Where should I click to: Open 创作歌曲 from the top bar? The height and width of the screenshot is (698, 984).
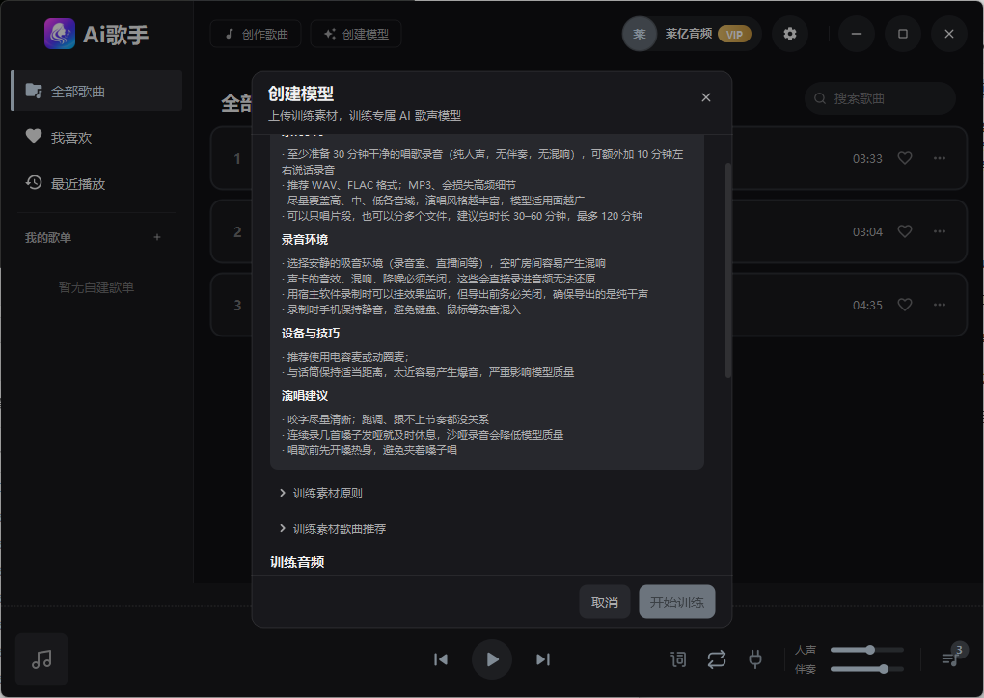click(x=256, y=34)
